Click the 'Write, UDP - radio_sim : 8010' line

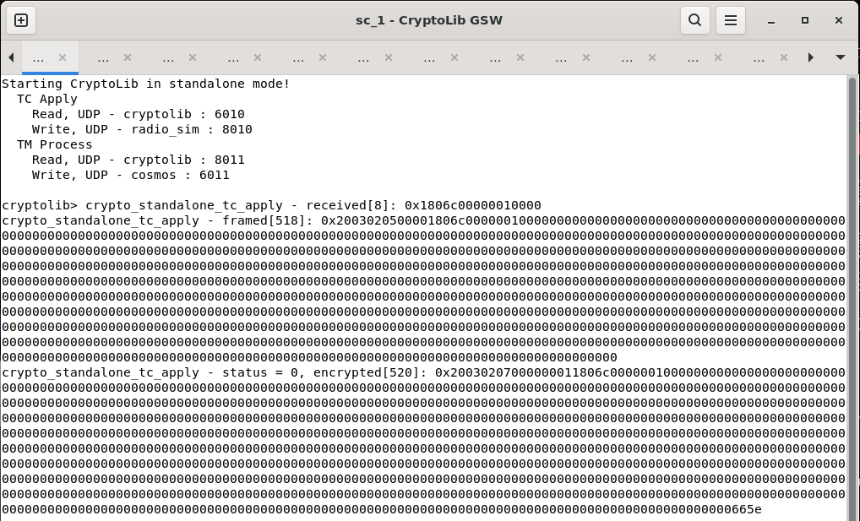142,129
